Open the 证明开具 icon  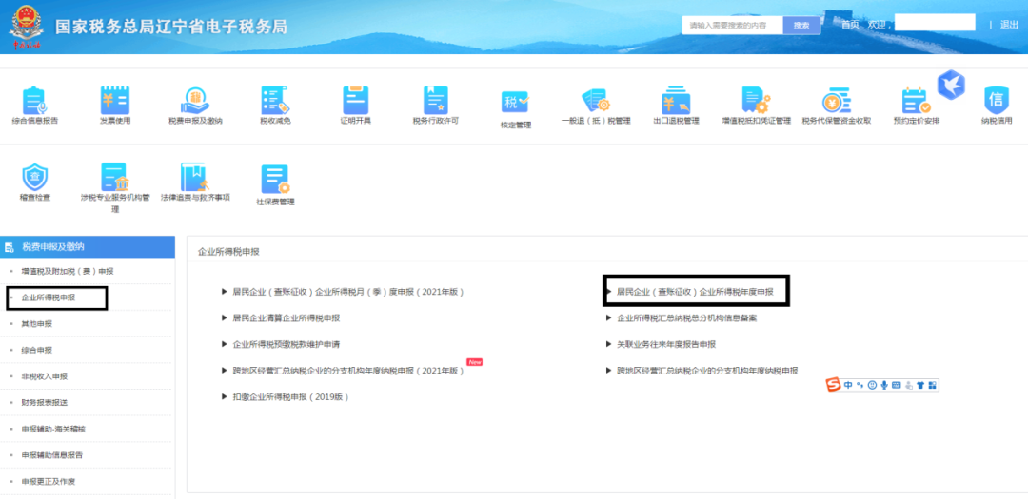tap(355, 101)
